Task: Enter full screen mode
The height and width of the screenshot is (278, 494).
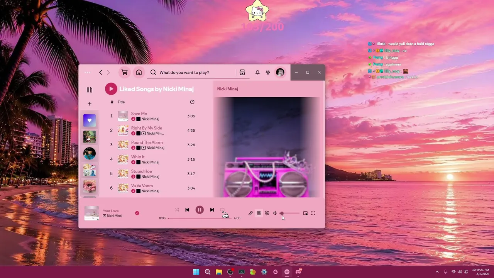Action: (x=313, y=213)
